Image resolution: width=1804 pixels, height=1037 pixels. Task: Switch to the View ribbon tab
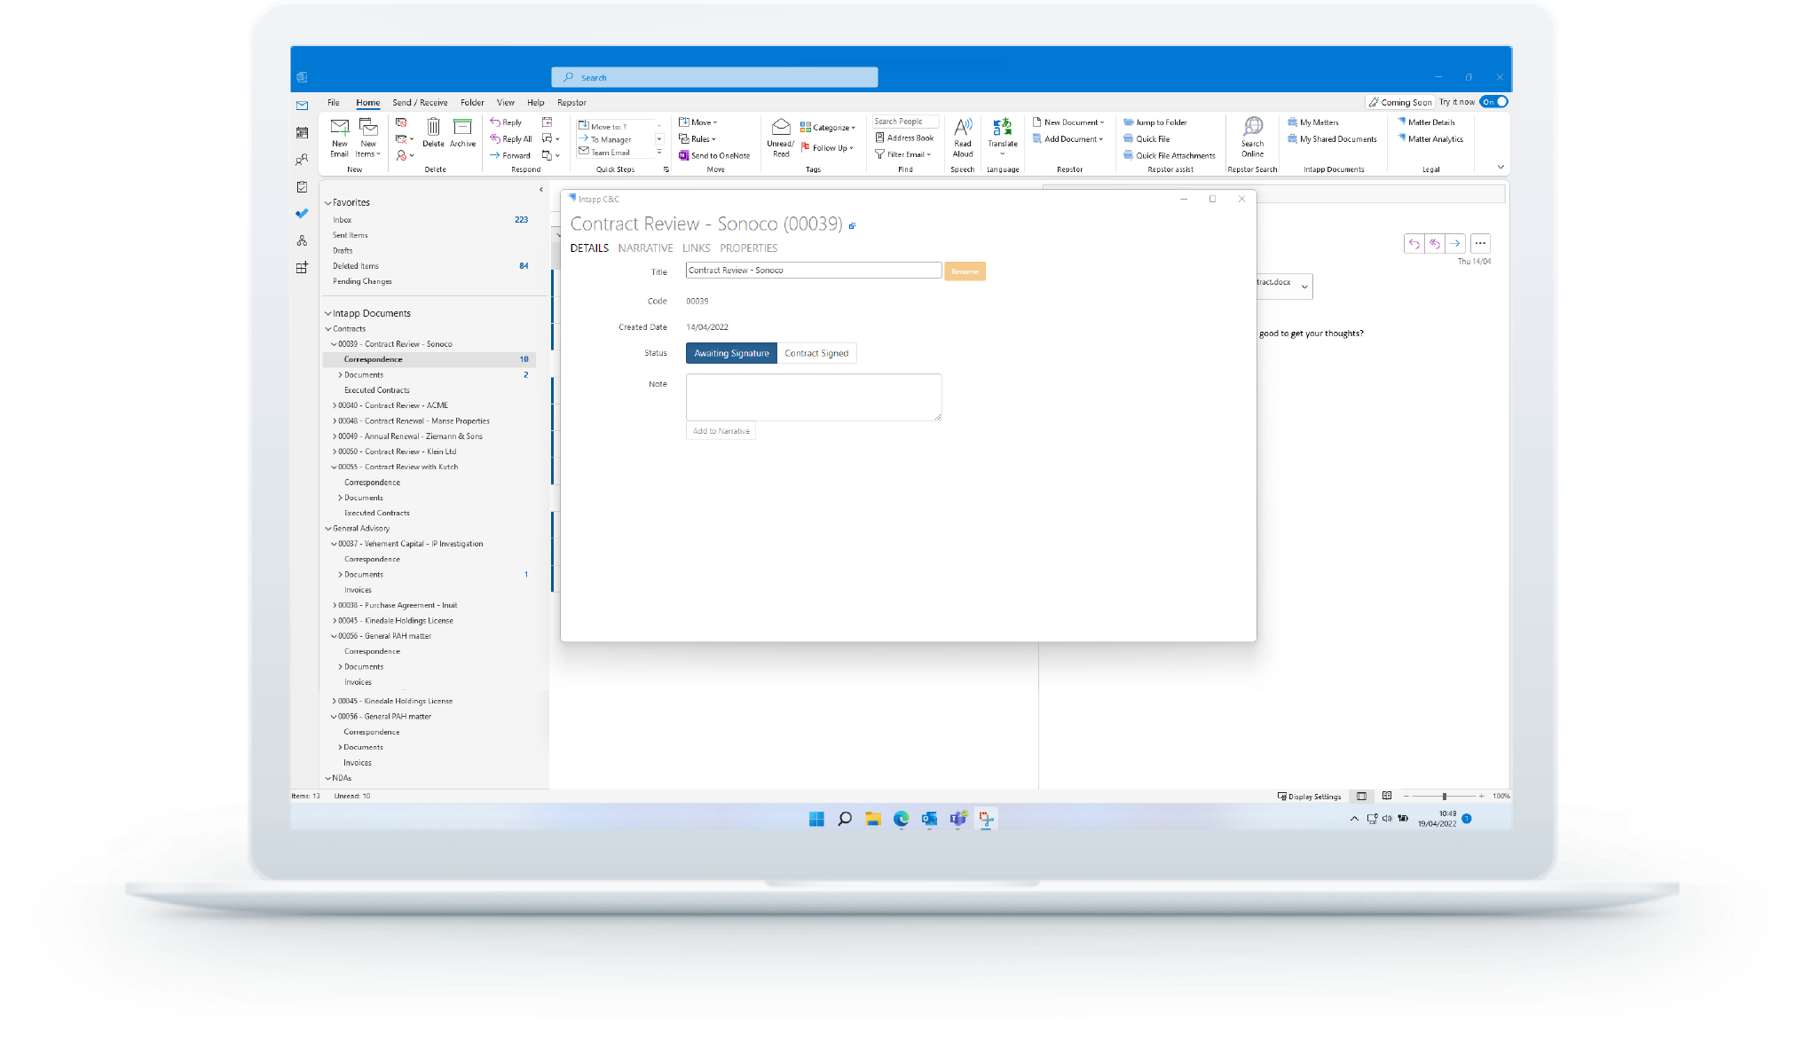[x=506, y=103]
